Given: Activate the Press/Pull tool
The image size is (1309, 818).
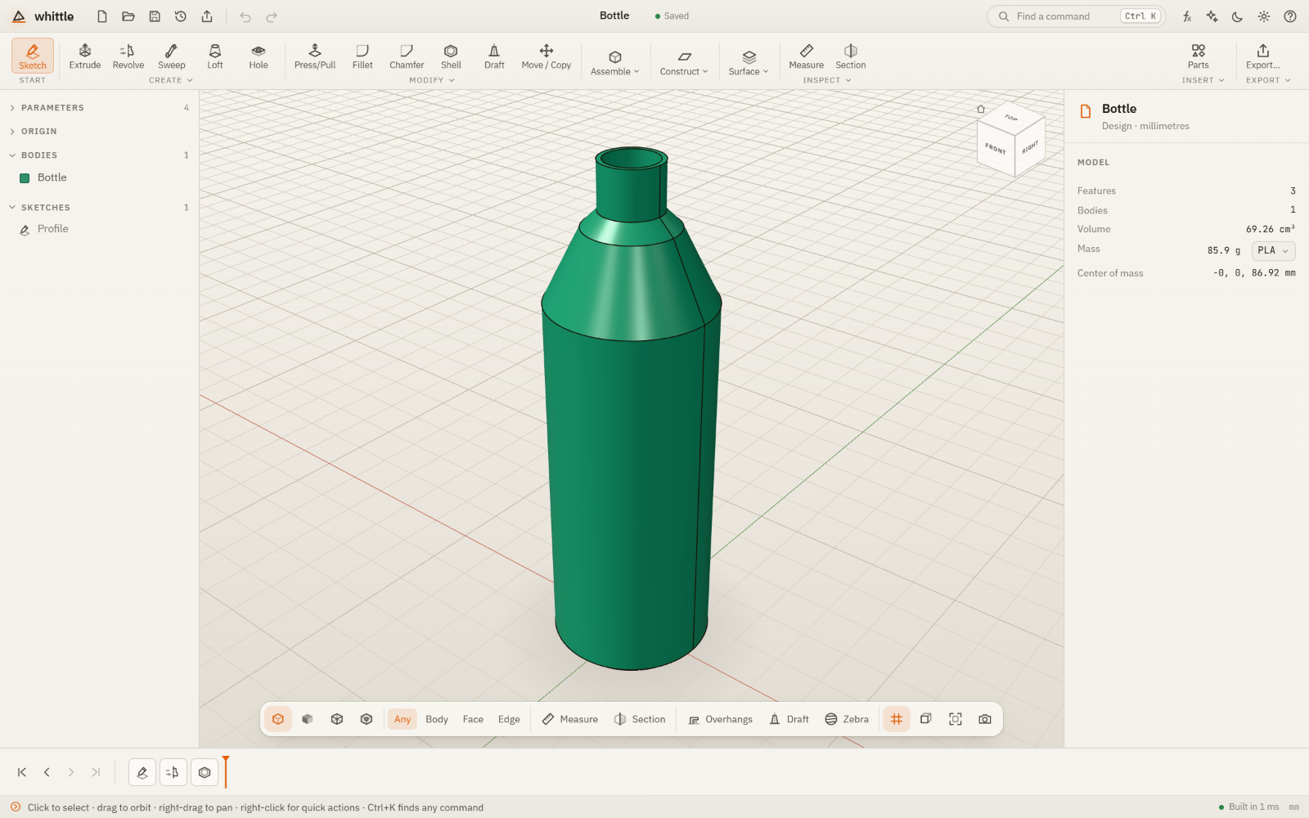Looking at the screenshot, I should pyautogui.click(x=315, y=56).
